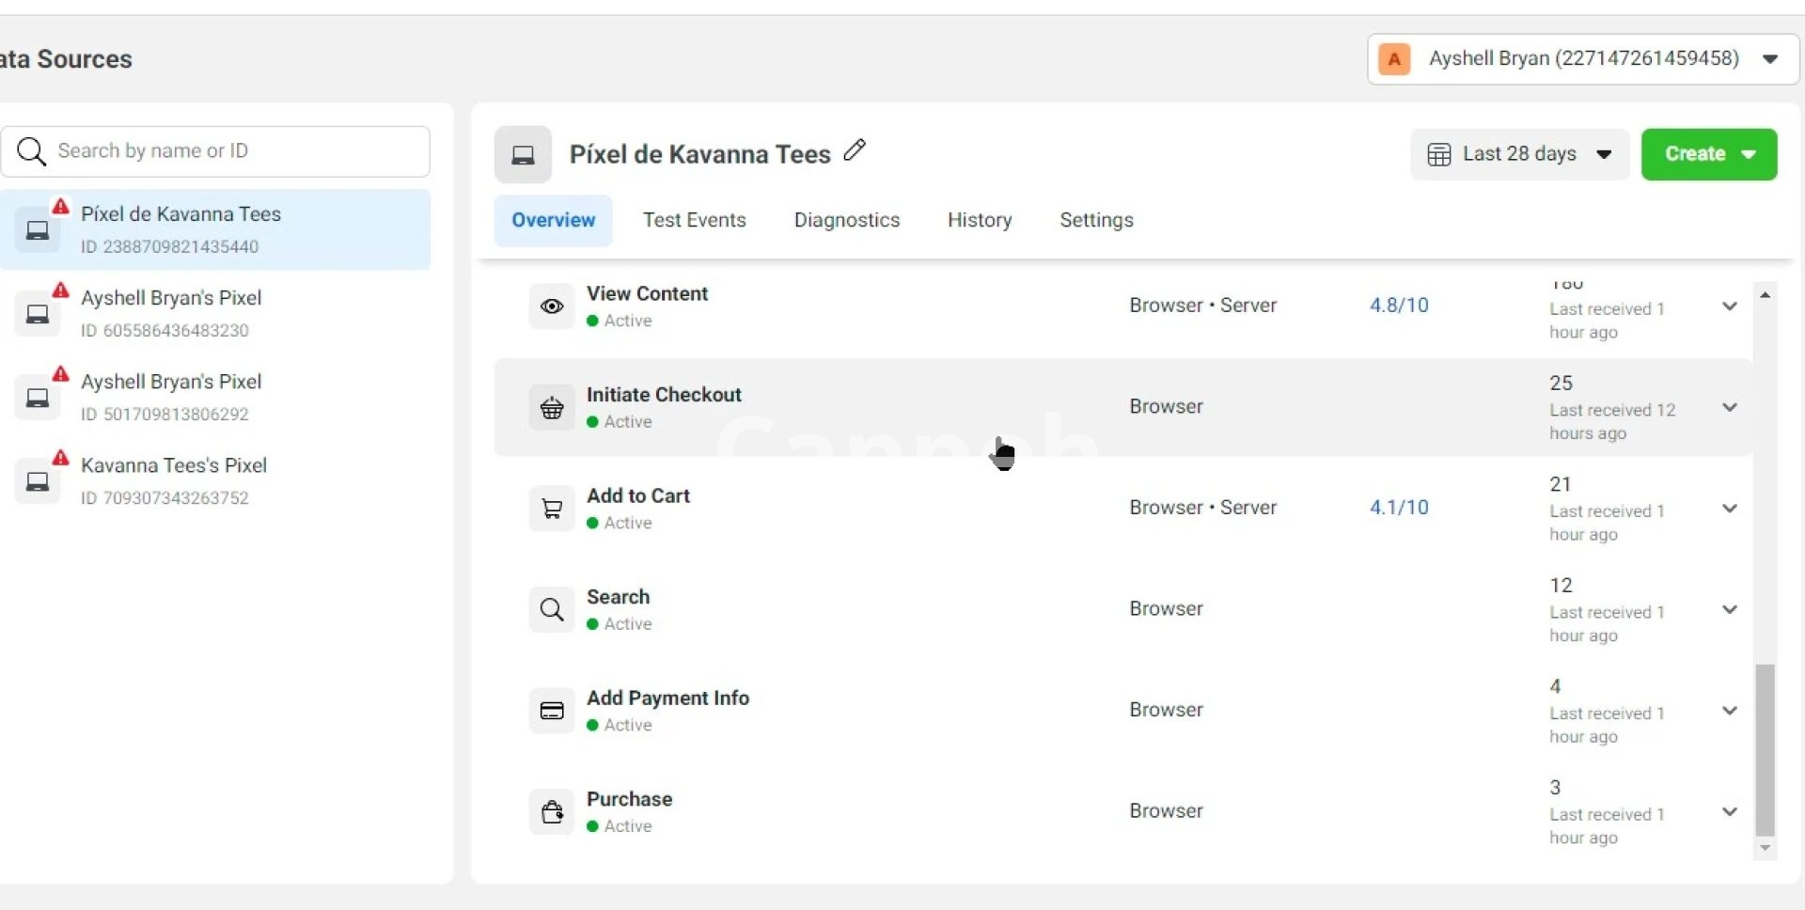
Task: Click the green Create button
Action: click(1708, 154)
